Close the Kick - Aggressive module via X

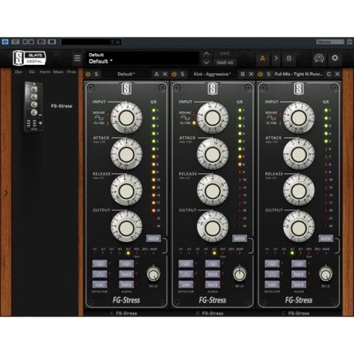(251, 74)
